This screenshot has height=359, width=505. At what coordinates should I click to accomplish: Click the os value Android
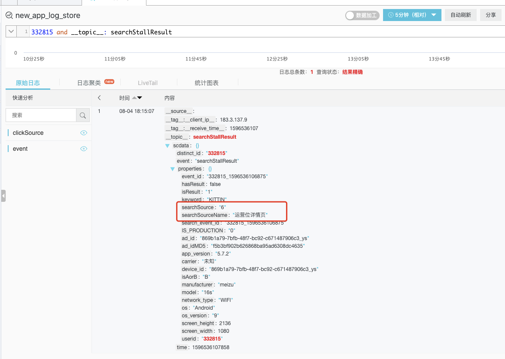(x=204, y=308)
